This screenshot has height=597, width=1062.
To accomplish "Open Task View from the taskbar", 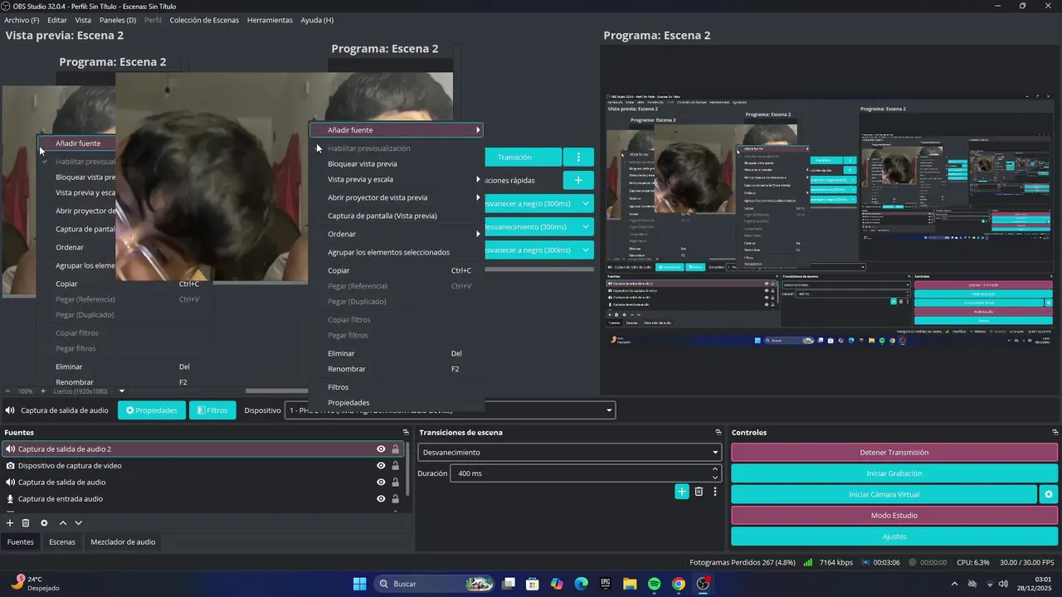I will (x=509, y=584).
